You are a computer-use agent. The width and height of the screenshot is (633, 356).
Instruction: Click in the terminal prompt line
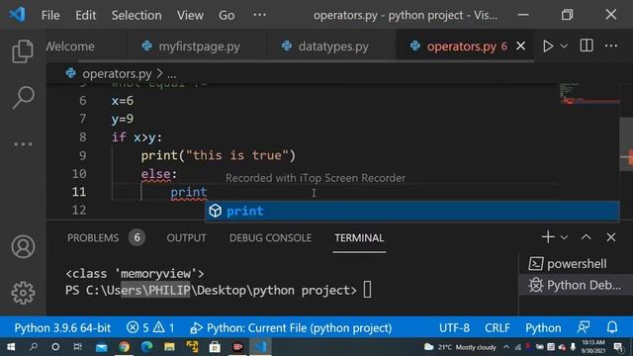[x=218, y=290]
